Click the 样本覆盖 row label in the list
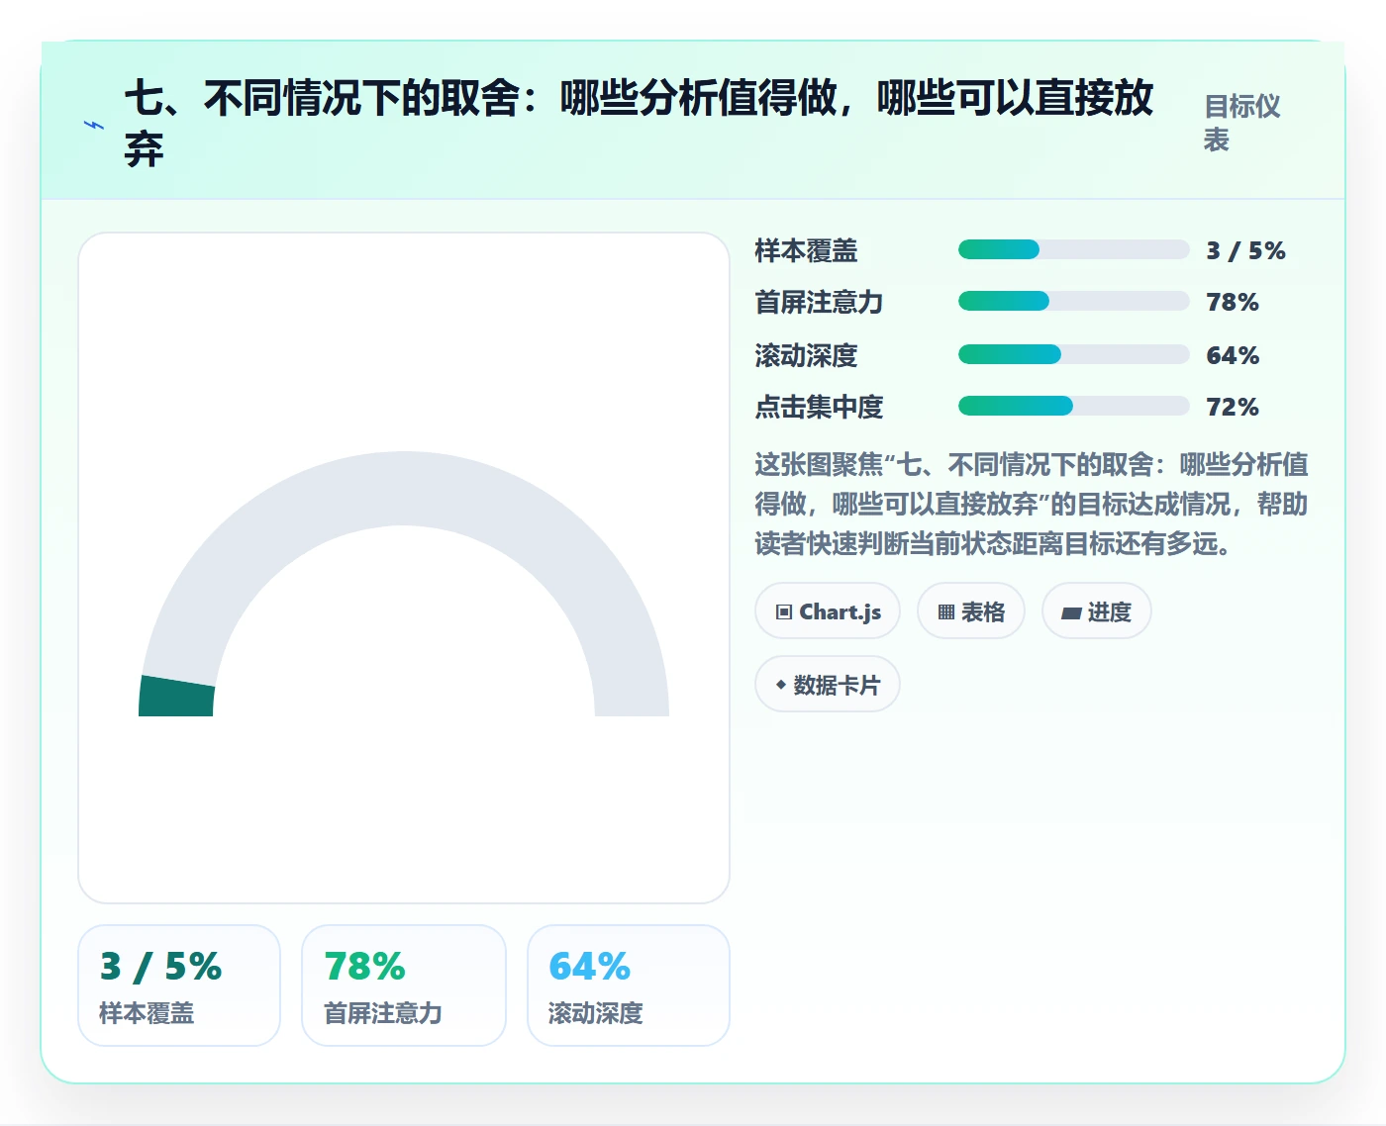This screenshot has height=1126, width=1386. coord(806,250)
